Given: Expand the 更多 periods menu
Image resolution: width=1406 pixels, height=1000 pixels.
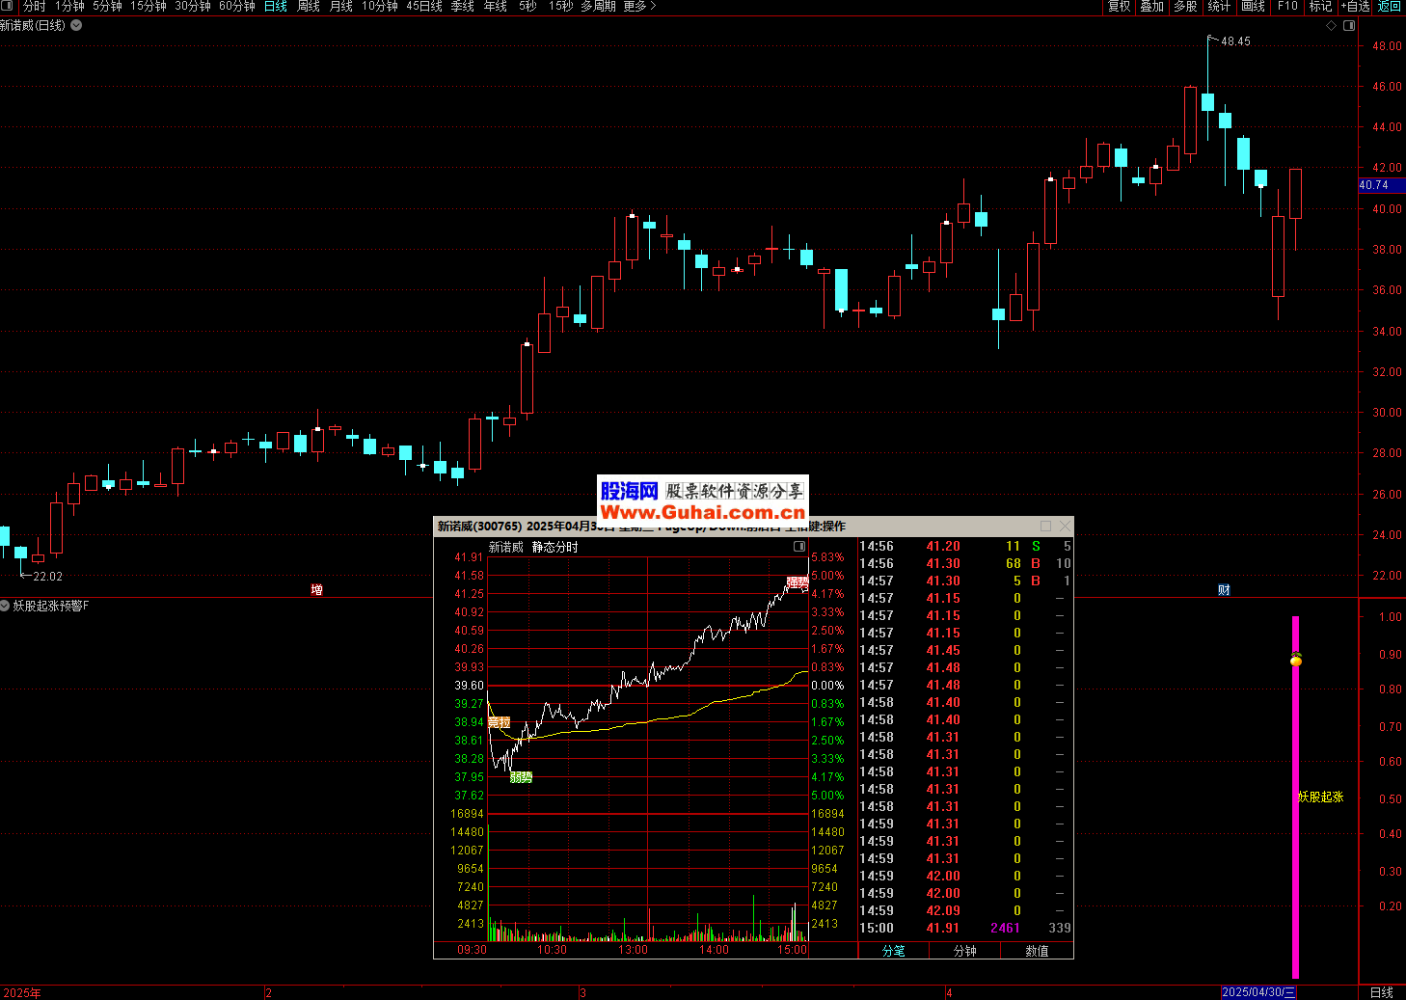Looking at the screenshot, I should tap(639, 6).
